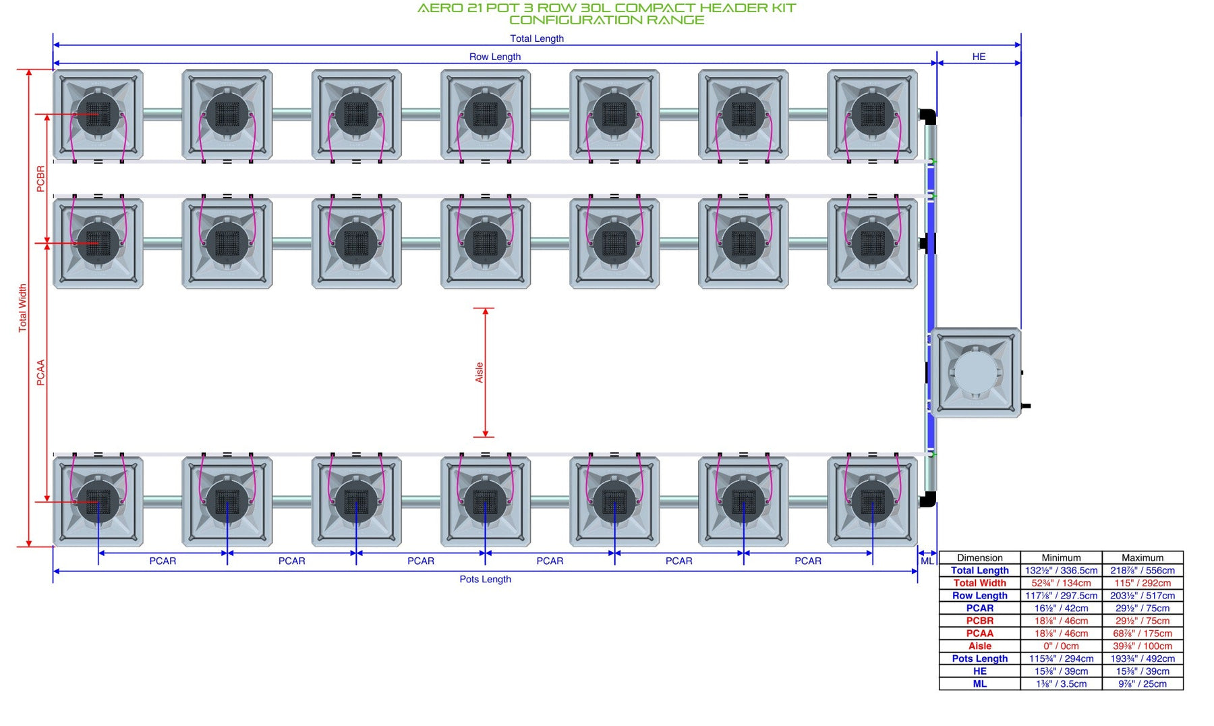The image size is (1214, 726).
Task: Click the 'Row Length' dimension label in the diagram
Action: point(495,57)
